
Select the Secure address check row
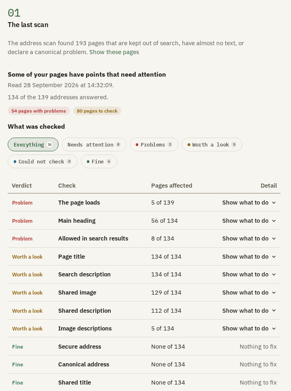tap(144, 347)
